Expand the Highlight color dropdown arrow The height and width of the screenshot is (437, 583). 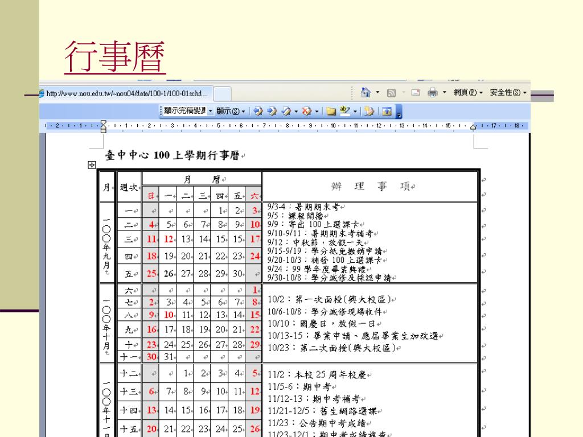355,111
